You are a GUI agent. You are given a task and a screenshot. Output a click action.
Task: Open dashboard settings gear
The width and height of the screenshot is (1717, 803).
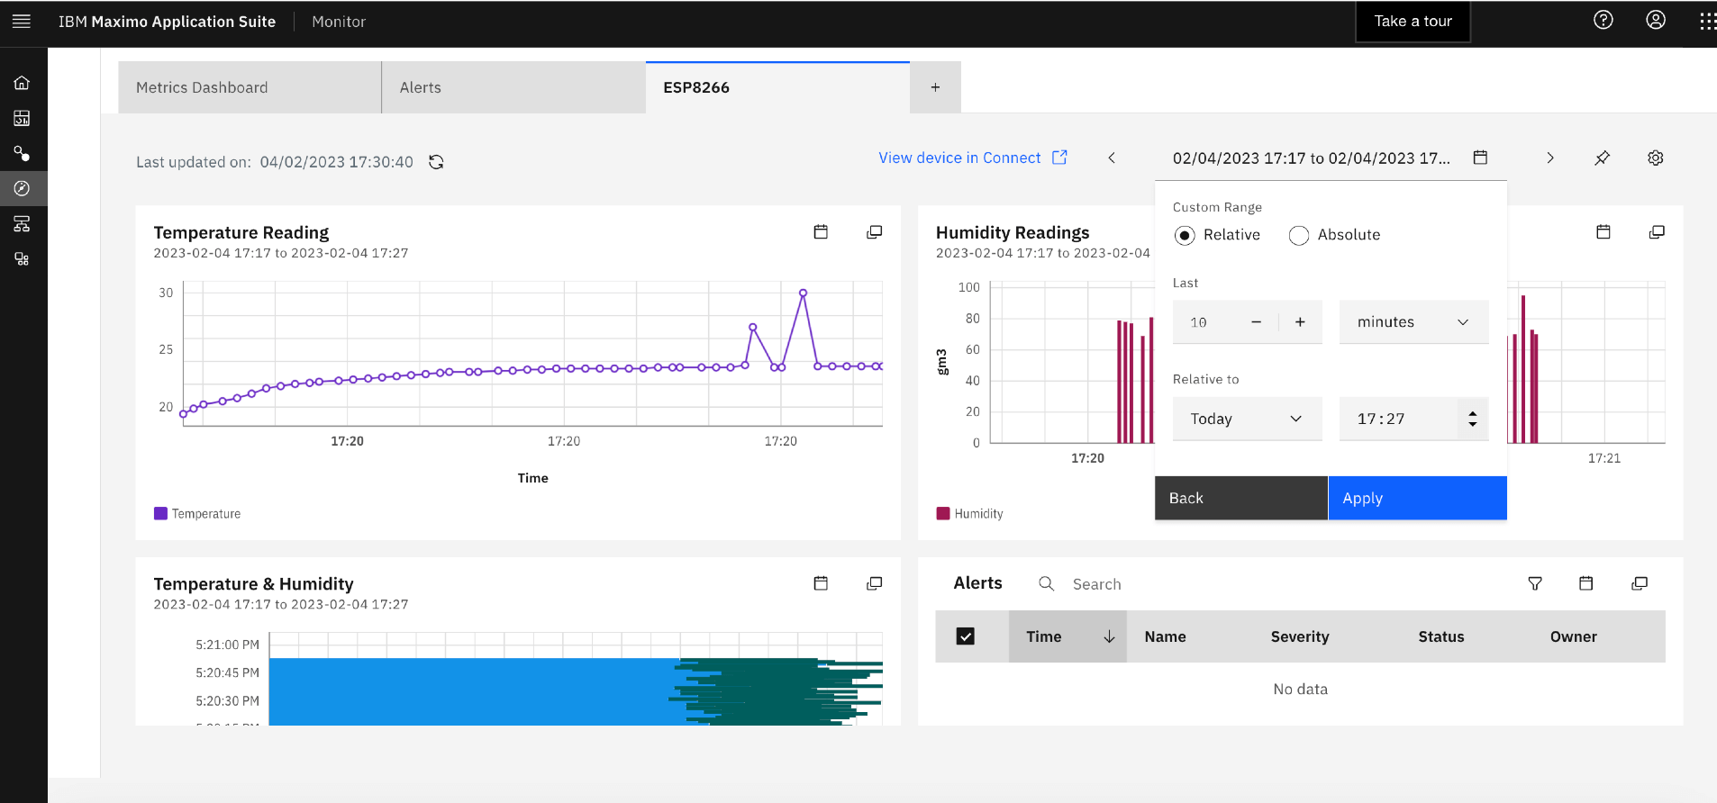(1656, 158)
